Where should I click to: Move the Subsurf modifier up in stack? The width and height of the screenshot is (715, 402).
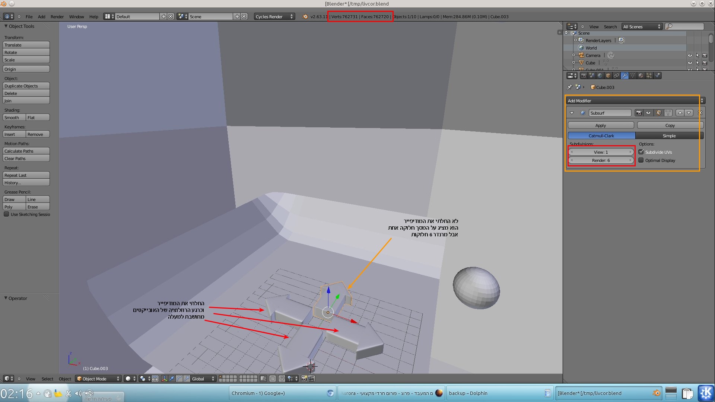pyautogui.click(x=680, y=113)
